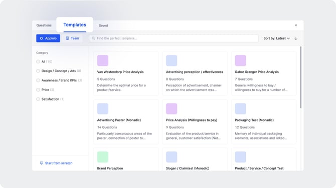The width and height of the screenshot is (336, 188).
Task: Click '5 Questions' under Van Westendorp
Action: (106, 79)
